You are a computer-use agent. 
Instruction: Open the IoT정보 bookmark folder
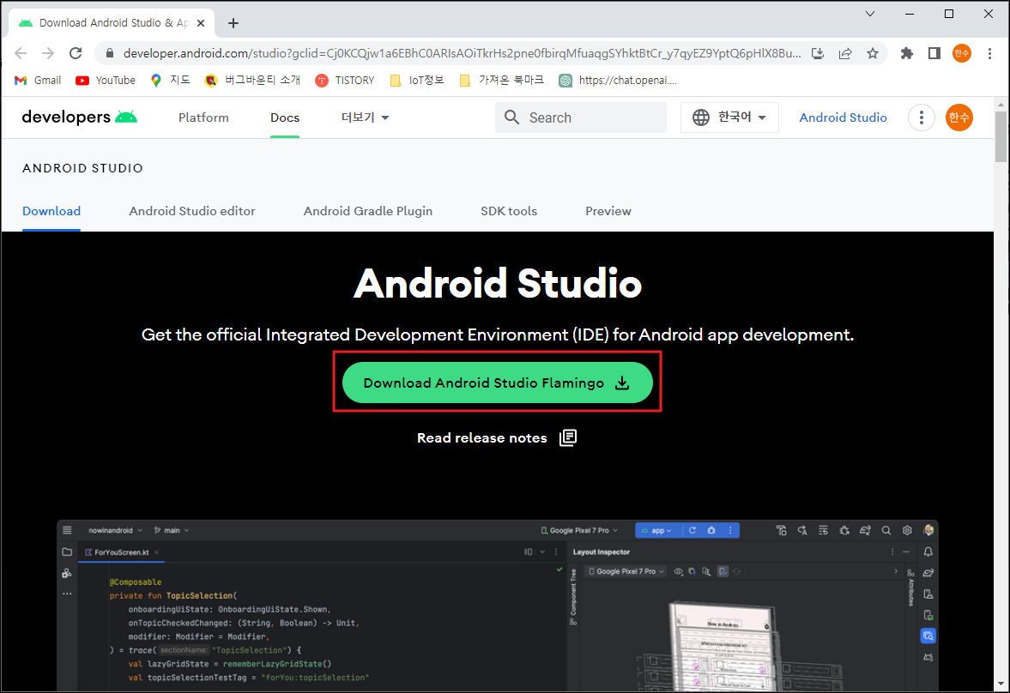click(417, 81)
